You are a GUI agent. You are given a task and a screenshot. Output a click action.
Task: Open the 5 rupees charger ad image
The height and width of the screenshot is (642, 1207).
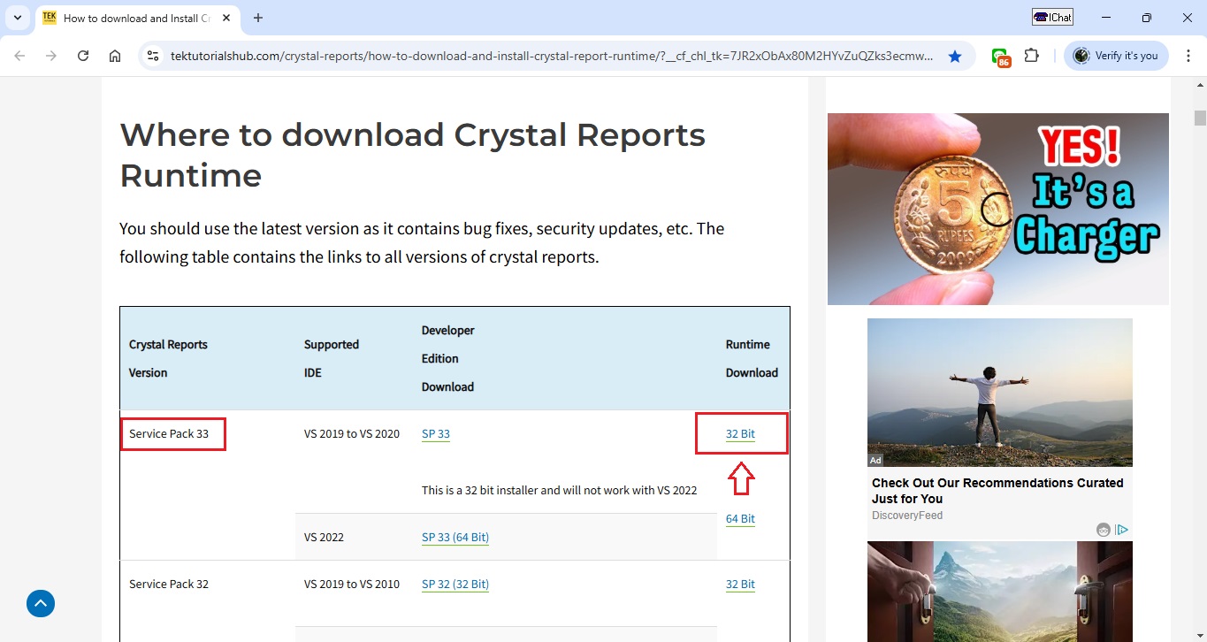pyautogui.click(x=998, y=209)
